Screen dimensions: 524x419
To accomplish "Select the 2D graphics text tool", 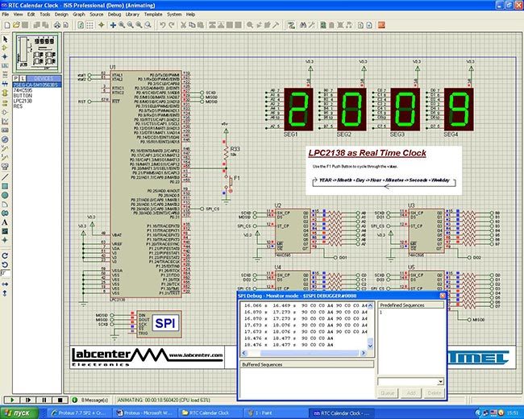I will pos(5,222).
